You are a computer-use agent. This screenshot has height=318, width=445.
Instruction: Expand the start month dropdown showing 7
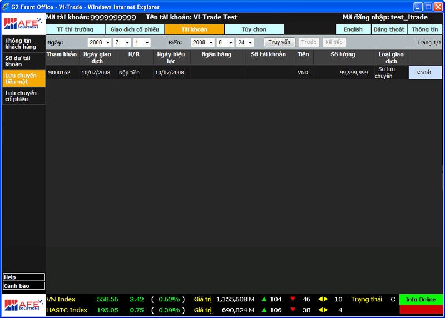click(122, 42)
